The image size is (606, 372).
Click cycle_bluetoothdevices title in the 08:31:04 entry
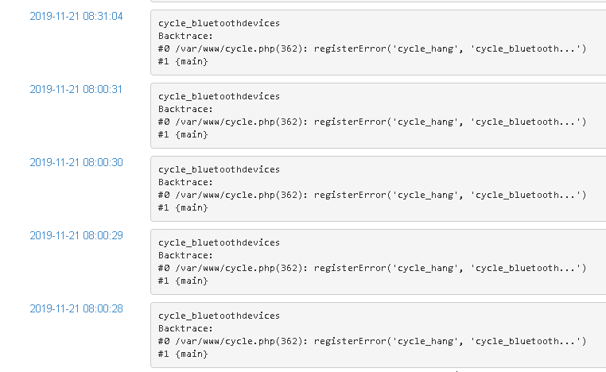point(219,23)
